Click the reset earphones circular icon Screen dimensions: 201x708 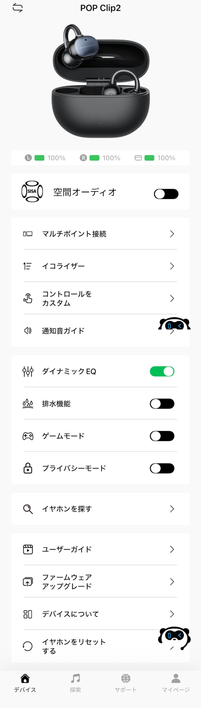pyautogui.click(x=28, y=646)
